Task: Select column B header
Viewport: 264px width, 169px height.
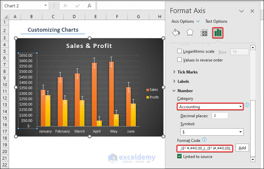Action: (31, 16)
